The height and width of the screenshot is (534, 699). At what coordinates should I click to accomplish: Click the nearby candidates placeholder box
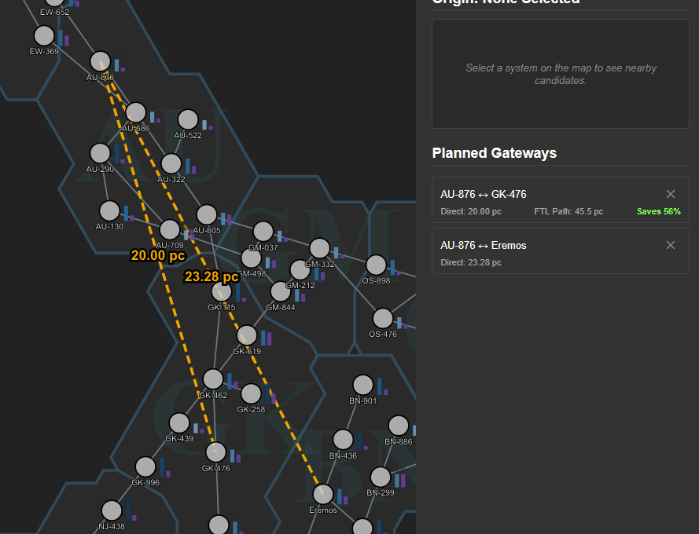[560, 74]
